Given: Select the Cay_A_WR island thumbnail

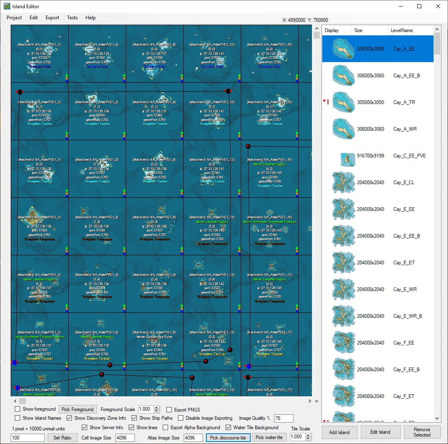Looking at the screenshot, I should 344,129.
